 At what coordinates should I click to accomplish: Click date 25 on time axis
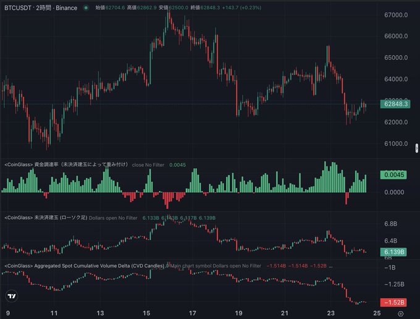click(x=377, y=313)
